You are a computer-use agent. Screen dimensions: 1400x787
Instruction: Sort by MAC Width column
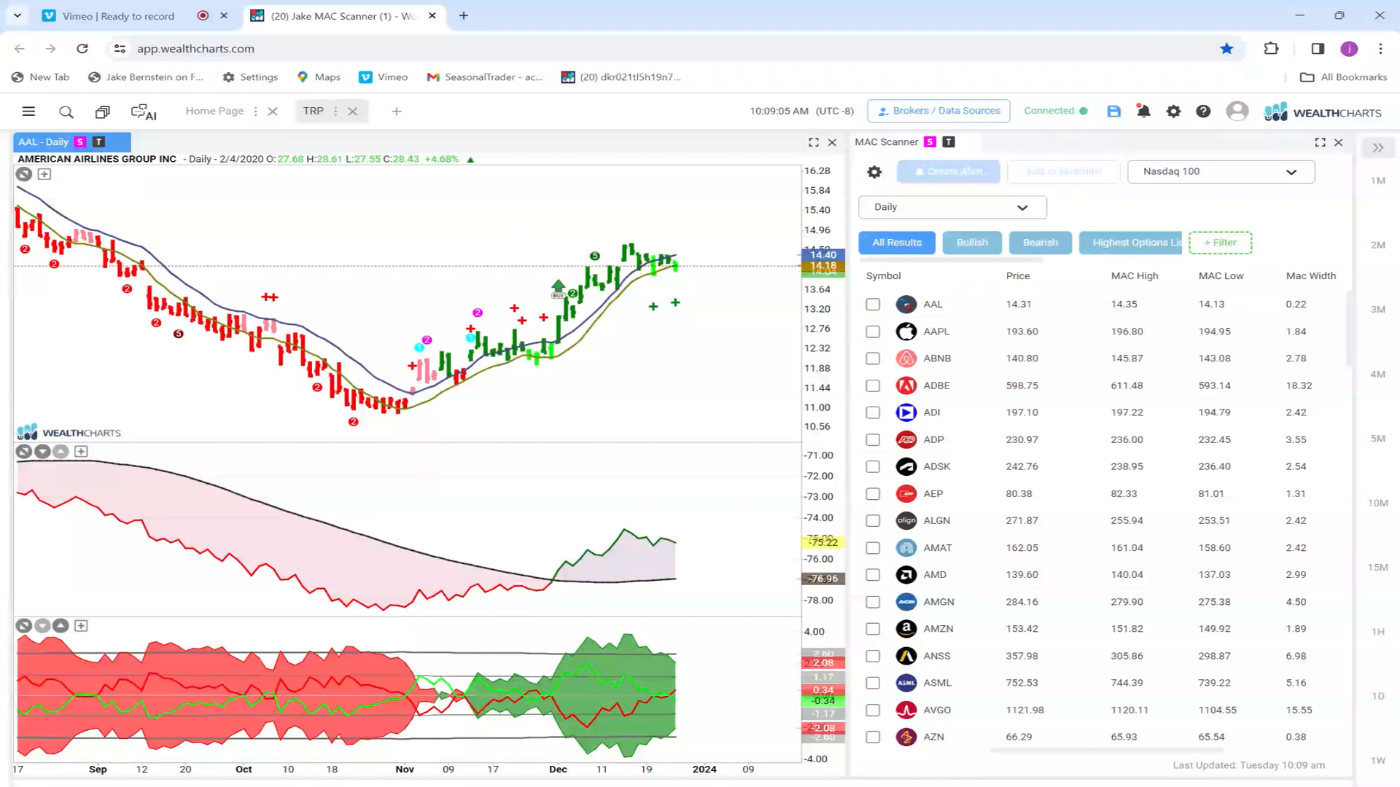(1311, 276)
